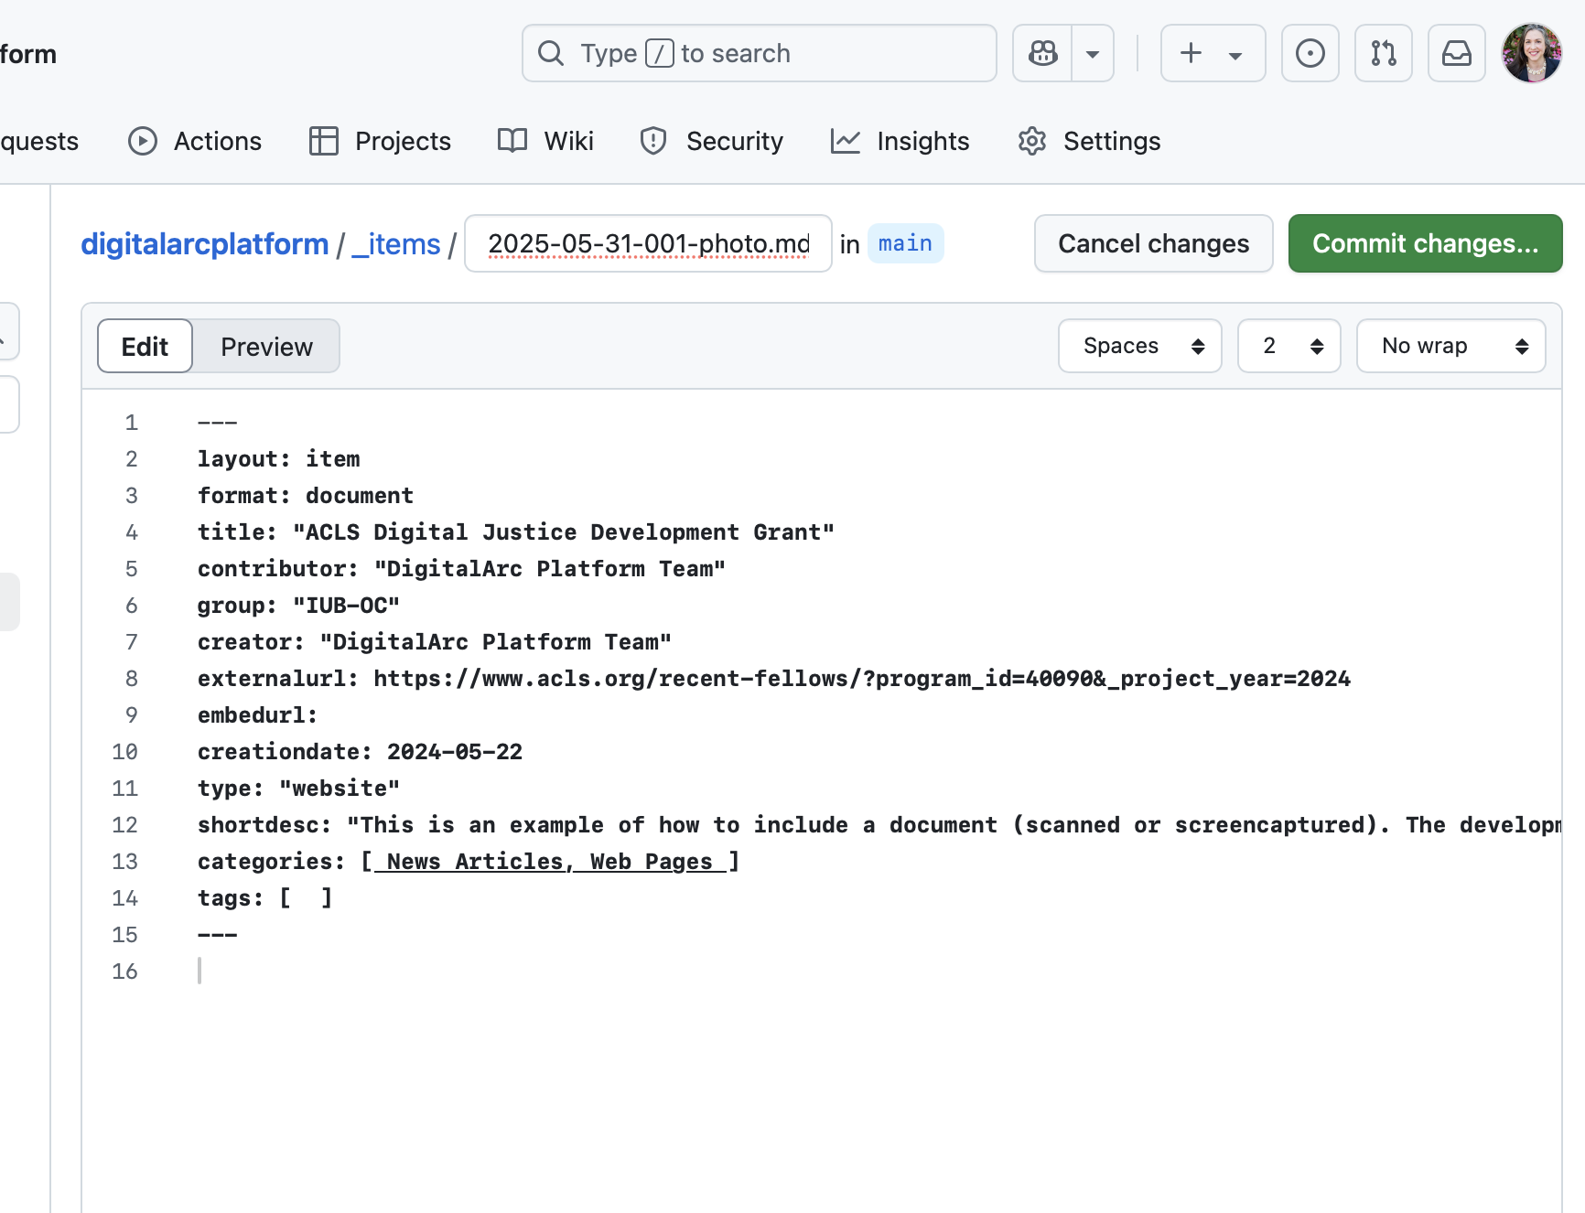Click the categories line News Articles, Web Pages

pos(469,862)
